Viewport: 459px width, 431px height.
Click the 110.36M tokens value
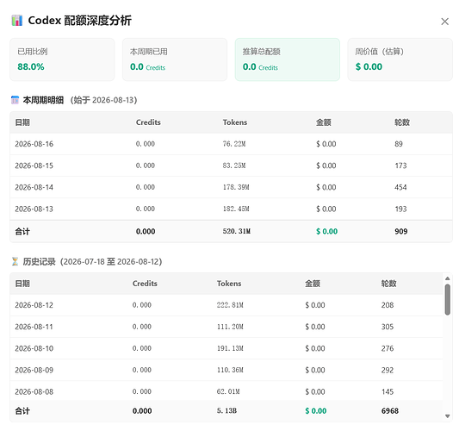(x=230, y=370)
